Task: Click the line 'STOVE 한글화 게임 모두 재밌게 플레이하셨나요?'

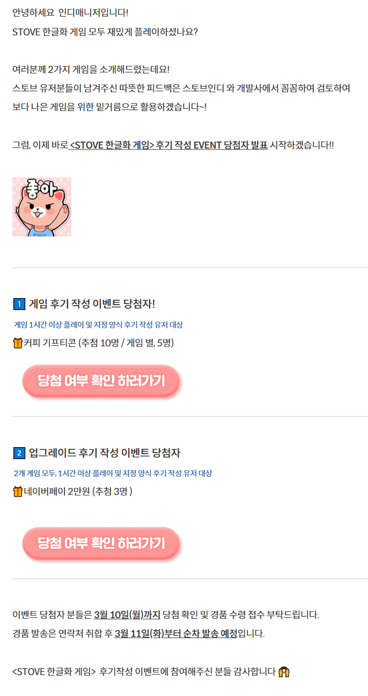Action: [x=105, y=32]
